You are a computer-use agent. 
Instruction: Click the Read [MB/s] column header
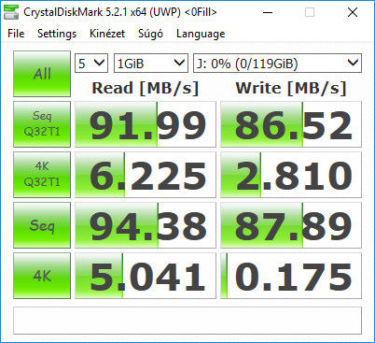[146, 88]
